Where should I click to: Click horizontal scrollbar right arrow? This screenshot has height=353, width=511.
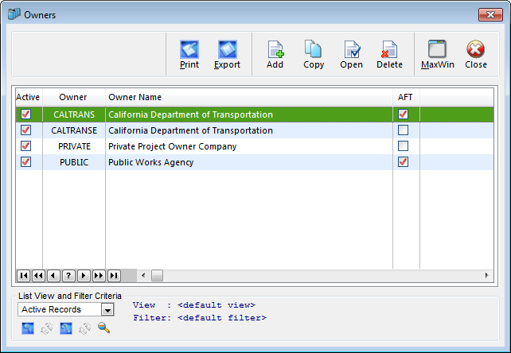pyautogui.click(x=487, y=276)
